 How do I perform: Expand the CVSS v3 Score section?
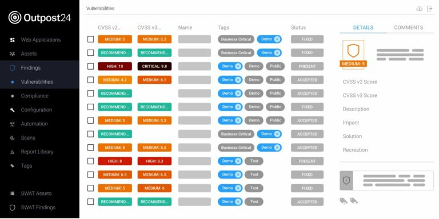pos(360,96)
